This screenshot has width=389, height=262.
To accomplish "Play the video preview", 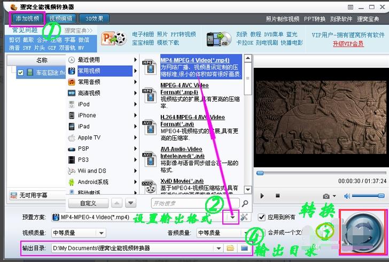I will 262,196.
